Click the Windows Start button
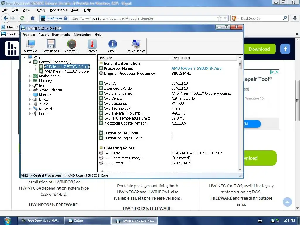 pos(7,221)
